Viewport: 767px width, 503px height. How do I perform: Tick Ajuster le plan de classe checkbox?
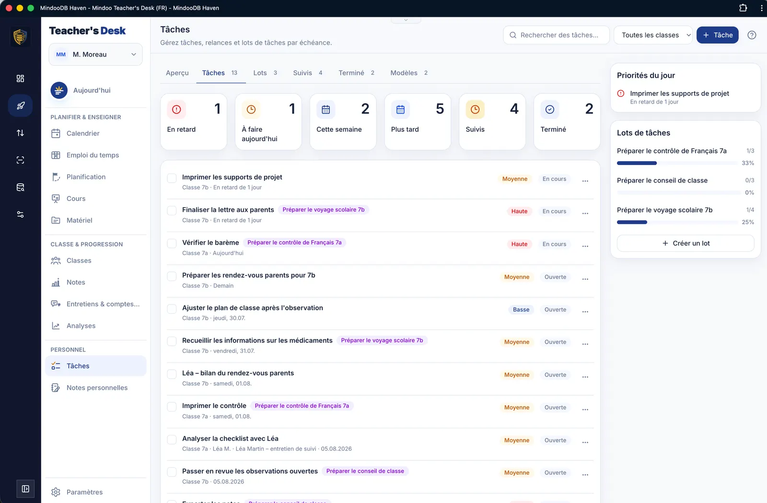coord(172,309)
